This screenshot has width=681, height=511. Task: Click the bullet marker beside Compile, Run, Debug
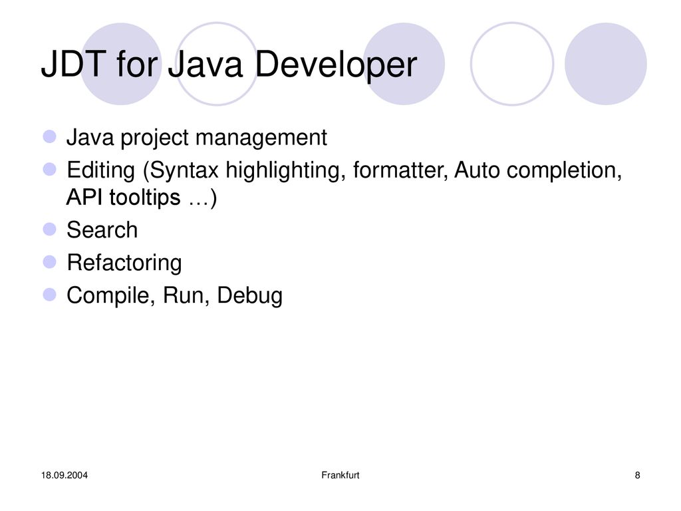tap(50, 295)
